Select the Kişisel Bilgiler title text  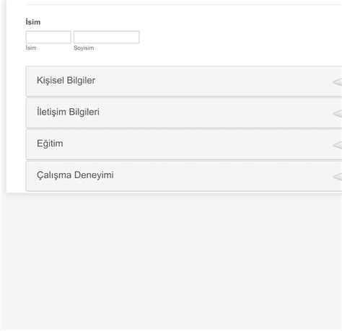coord(66,81)
